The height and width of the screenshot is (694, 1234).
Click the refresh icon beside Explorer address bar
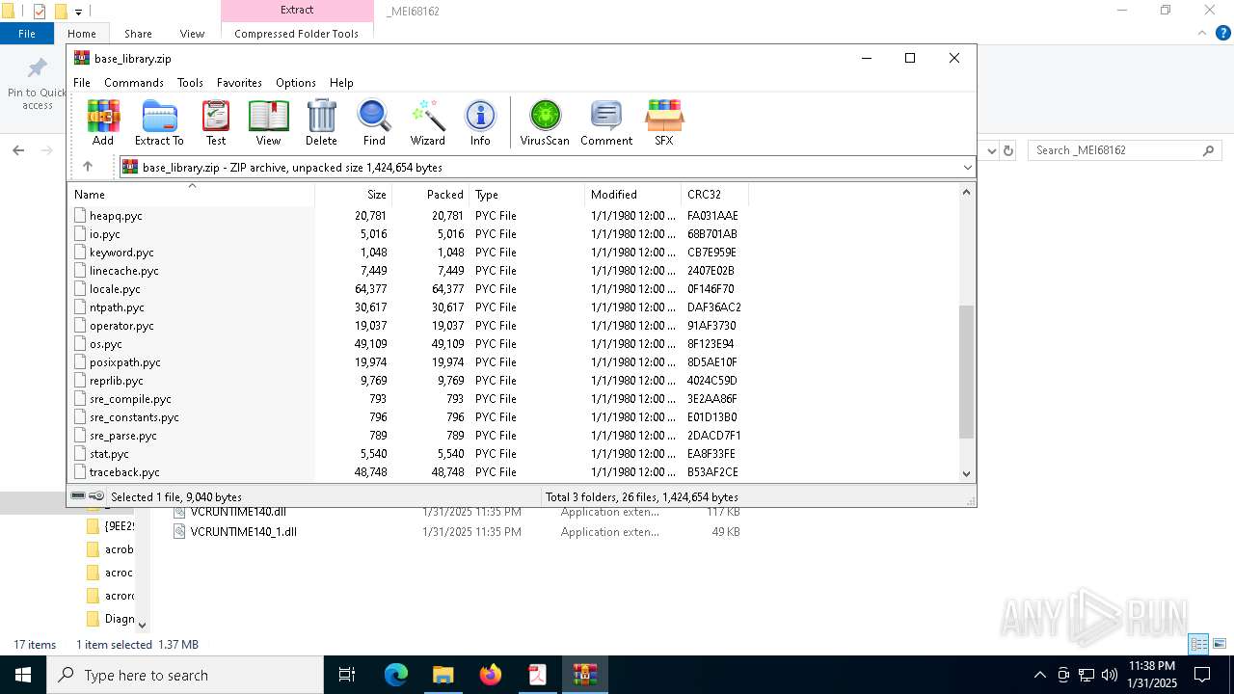click(x=1008, y=150)
